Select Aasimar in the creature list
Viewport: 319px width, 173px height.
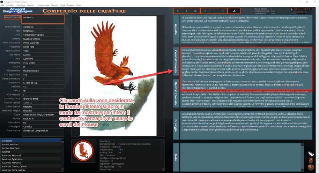[6, 151]
